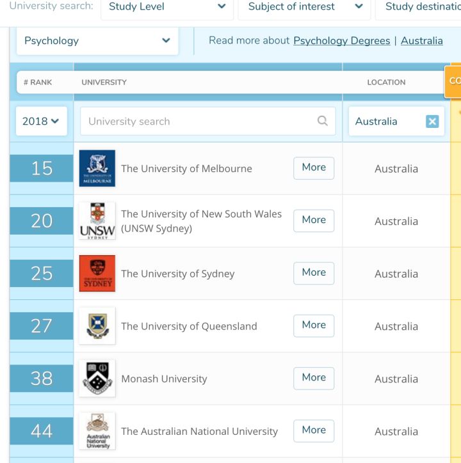
Task: Open the Subject of interest dropdown
Action: [304, 7]
